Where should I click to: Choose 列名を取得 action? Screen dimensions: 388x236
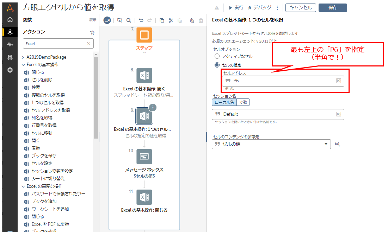(42, 118)
